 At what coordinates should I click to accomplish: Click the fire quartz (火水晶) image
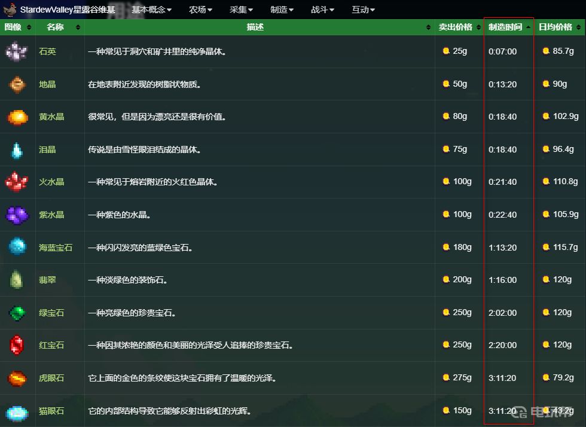click(17, 182)
